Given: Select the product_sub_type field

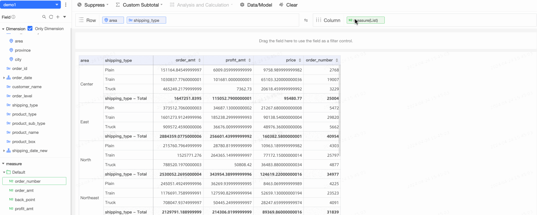Looking at the screenshot, I should (x=29, y=123).
